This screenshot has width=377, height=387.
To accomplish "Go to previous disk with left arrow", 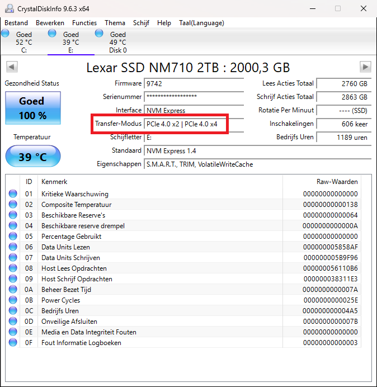I will click(x=12, y=67).
